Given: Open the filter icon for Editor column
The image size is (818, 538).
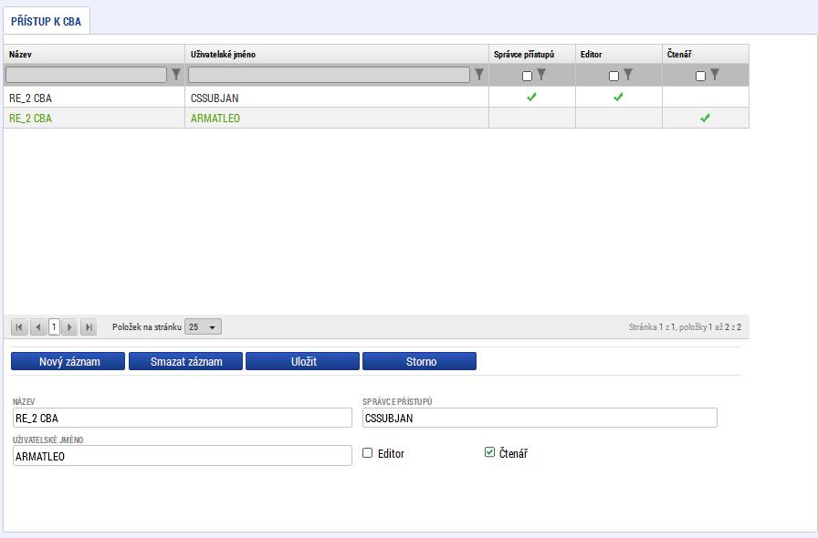Looking at the screenshot, I should 628,75.
